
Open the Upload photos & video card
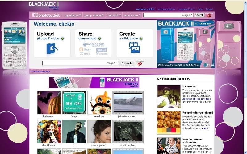pyautogui.click(x=52, y=43)
